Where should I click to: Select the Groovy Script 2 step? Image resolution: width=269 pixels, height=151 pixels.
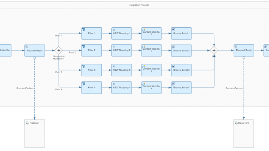coord(181,50)
